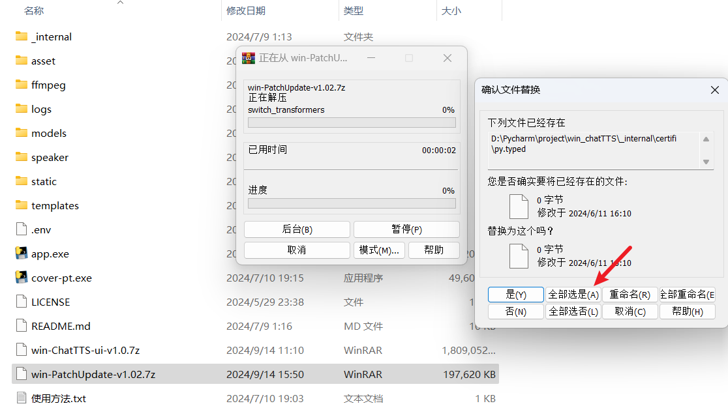Click the README.md file icon
Viewport: 728px width, 408px height.
22,325
